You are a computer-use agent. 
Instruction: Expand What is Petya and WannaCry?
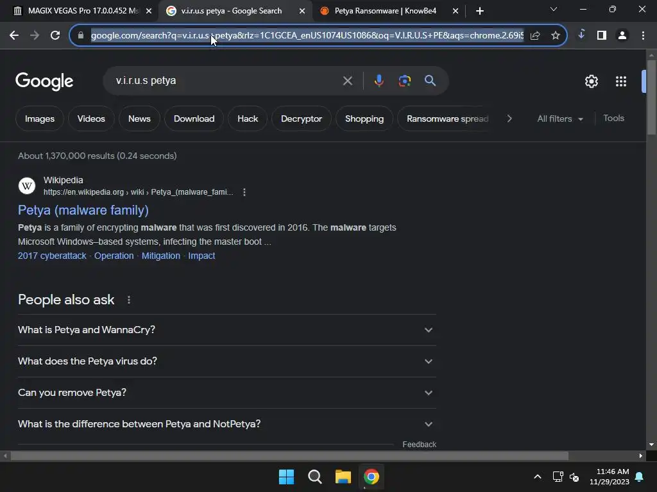click(227, 330)
